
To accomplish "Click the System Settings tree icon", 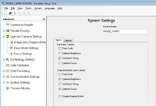I will click(8, 82).
